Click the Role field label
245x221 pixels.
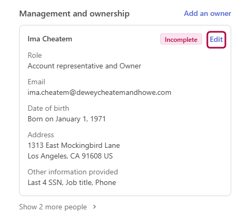pyautogui.click(x=35, y=55)
